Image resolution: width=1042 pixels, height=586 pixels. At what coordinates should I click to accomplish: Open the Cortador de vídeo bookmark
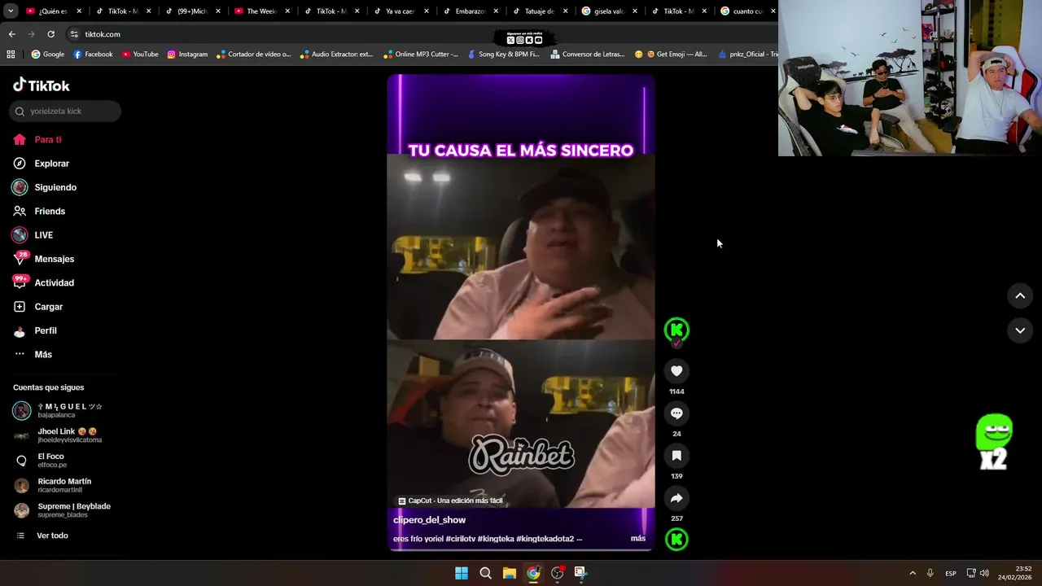(x=253, y=55)
